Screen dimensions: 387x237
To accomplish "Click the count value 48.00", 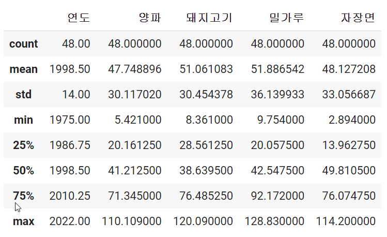I will 76,44.
